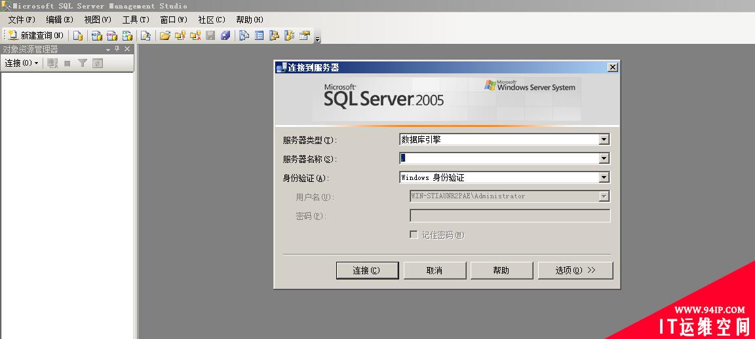Open the 视图 menu

pos(98,20)
